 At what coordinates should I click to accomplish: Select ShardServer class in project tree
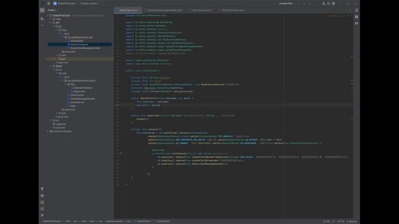click(77, 102)
